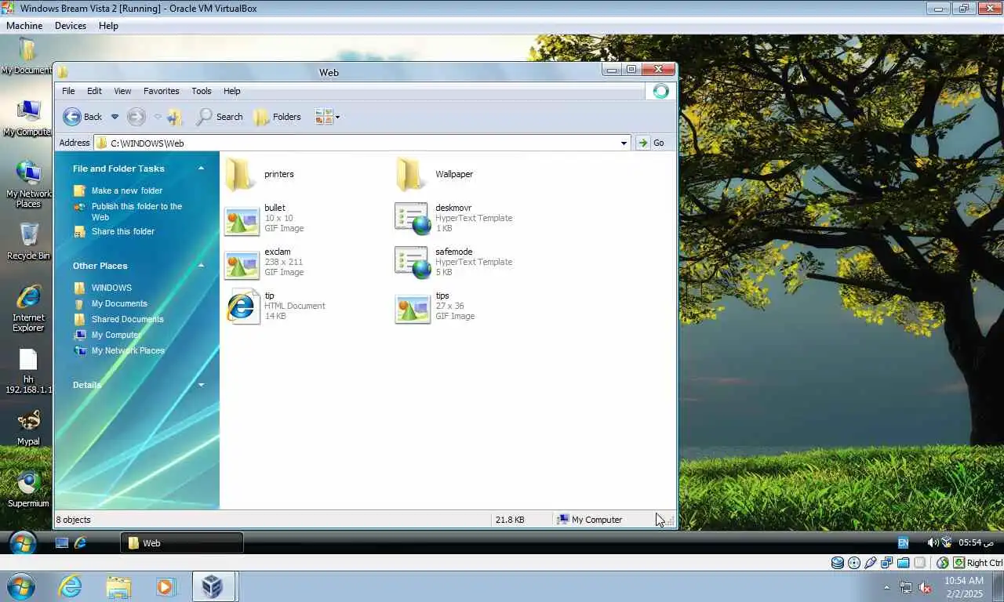Open the View menu
The width and height of the screenshot is (1004, 602).
(x=122, y=91)
